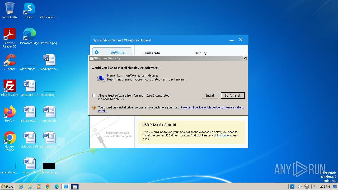The width and height of the screenshot is (338, 190).
Task: Select the animalmodel document icon
Action: pyautogui.click(x=29, y=114)
